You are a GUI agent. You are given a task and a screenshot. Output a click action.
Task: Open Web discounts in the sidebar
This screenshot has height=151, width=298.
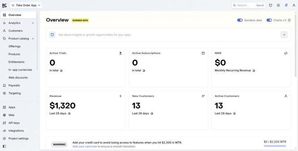pos(18,78)
